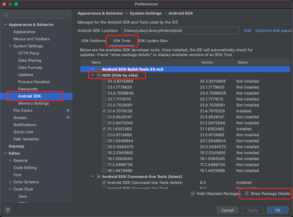Screen dimensions: 293x217
Task: Collapse the NDK (Side by side) group
Action: point(92,75)
